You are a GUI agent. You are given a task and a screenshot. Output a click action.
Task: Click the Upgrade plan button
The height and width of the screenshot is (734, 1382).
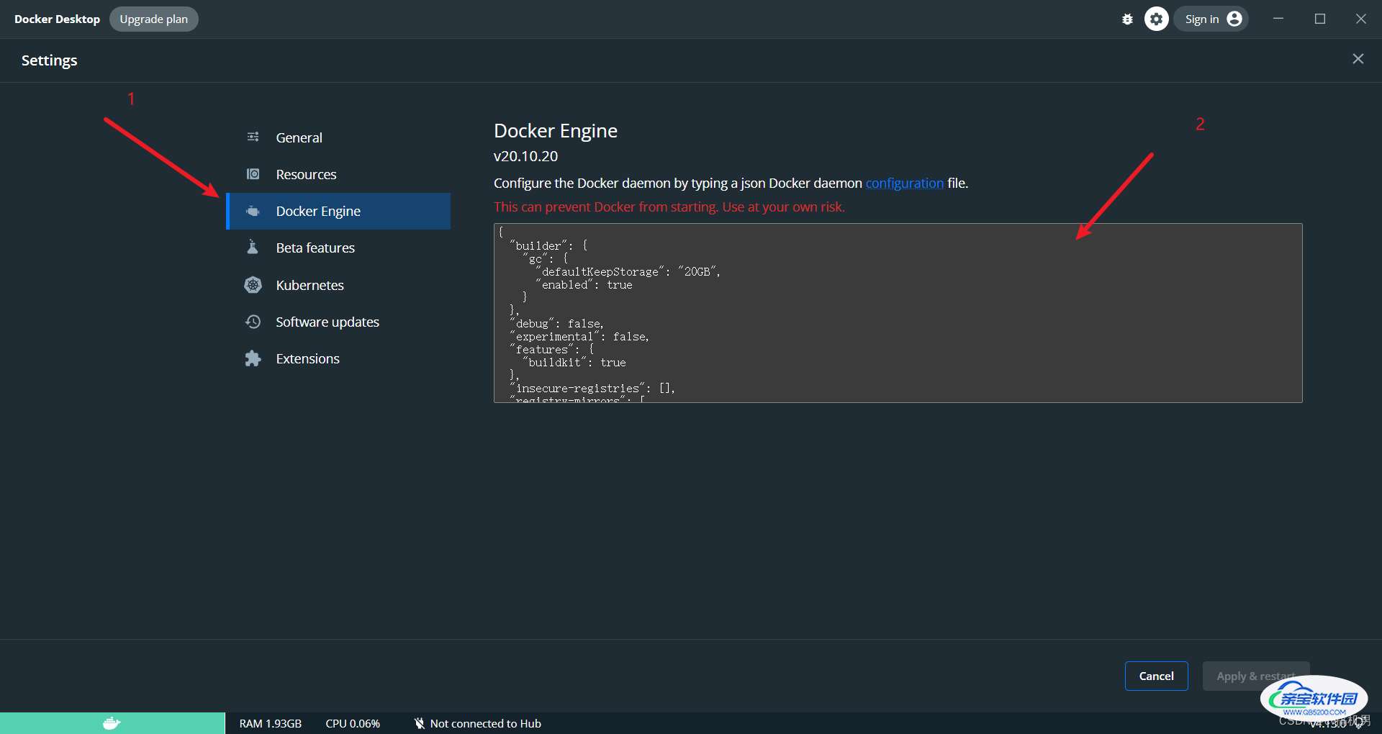coord(154,19)
